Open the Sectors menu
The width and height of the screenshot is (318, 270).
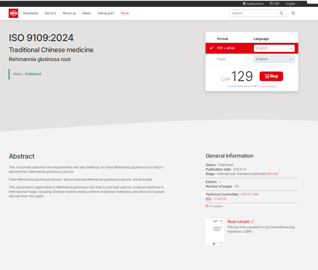pyautogui.click(x=50, y=13)
